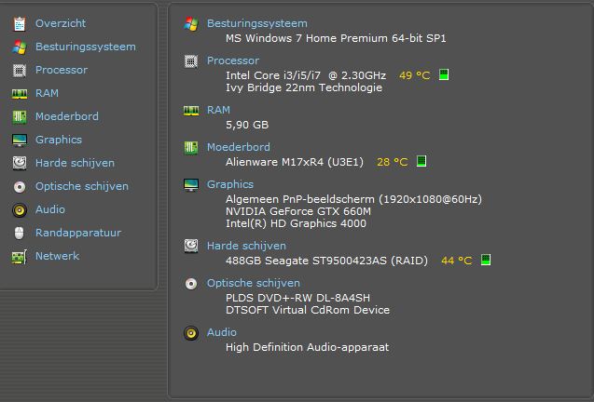Select the Audio heading in summary pane
Viewport: 594px width, 402px height.
point(222,332)
